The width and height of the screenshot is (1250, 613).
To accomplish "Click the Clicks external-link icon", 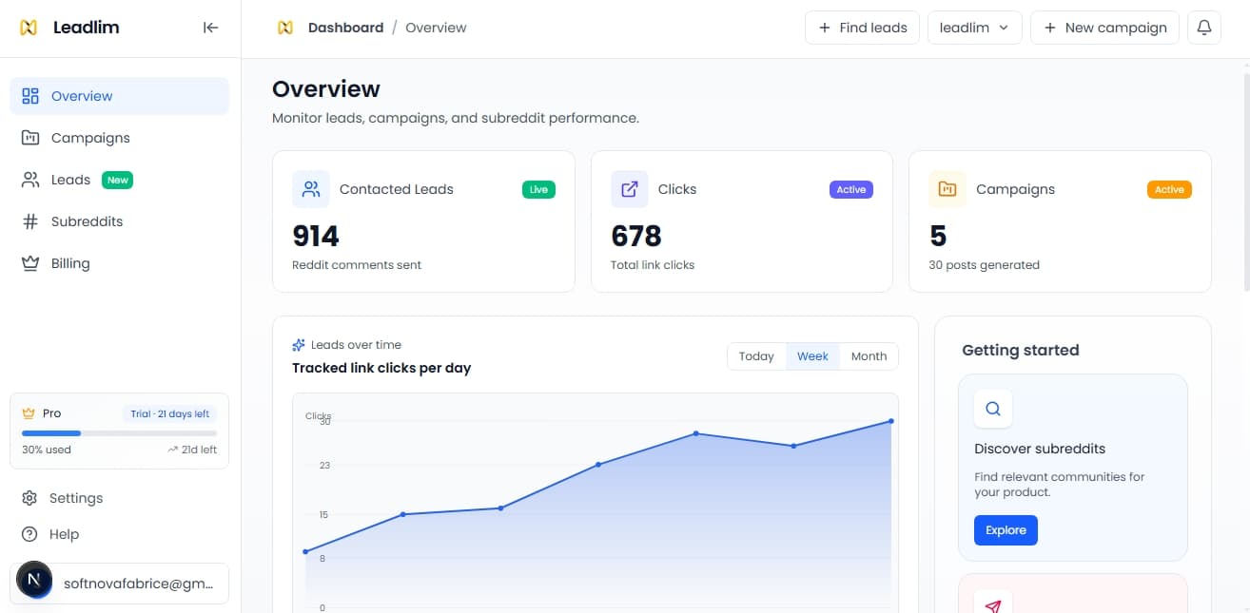I will [x=629, y=189].
